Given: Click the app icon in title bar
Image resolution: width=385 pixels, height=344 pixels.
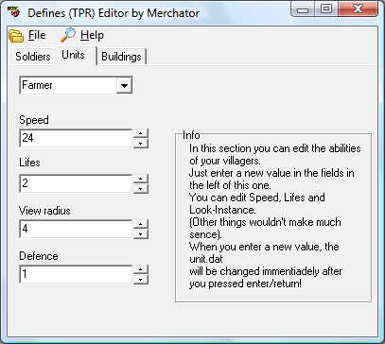Looking at the screenshot, I should click(x=13, y=12).
